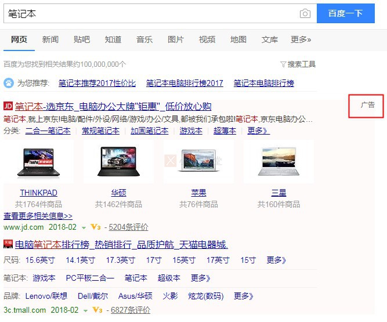Open 游戏本 in Tmall 笔记本 row

[x=44, y=278]
